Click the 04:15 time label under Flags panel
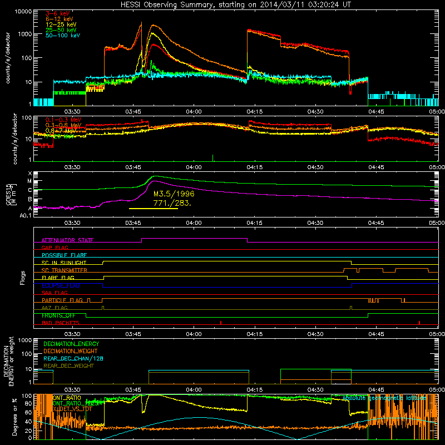The image size is (445, 445). coord(255,334)
